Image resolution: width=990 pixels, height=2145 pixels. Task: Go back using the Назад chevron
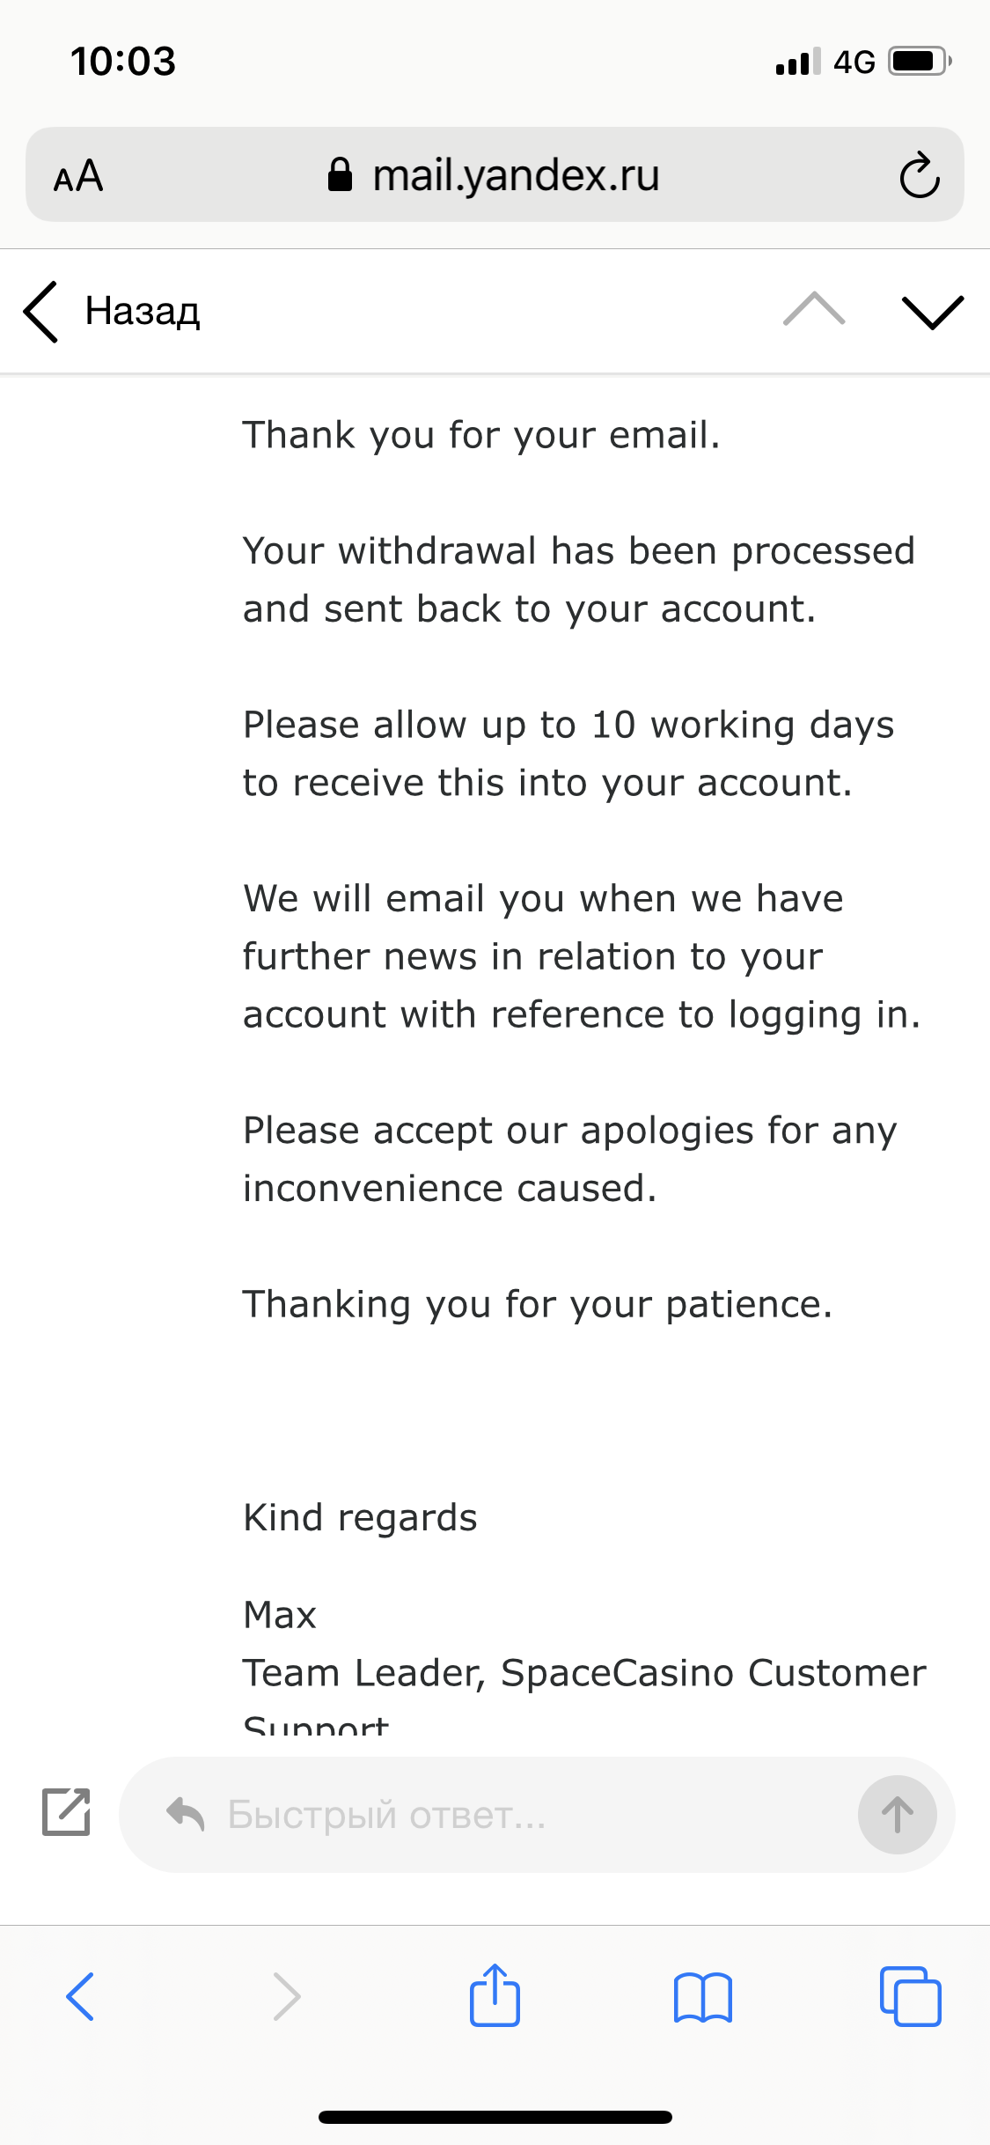pos(41,312)
